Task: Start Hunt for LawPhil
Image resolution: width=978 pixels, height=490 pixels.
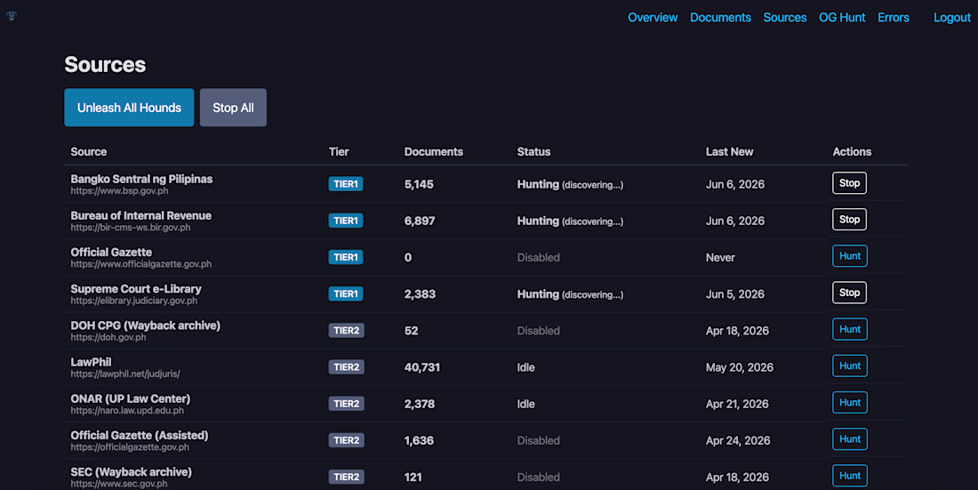Action: tap(849, 365)
